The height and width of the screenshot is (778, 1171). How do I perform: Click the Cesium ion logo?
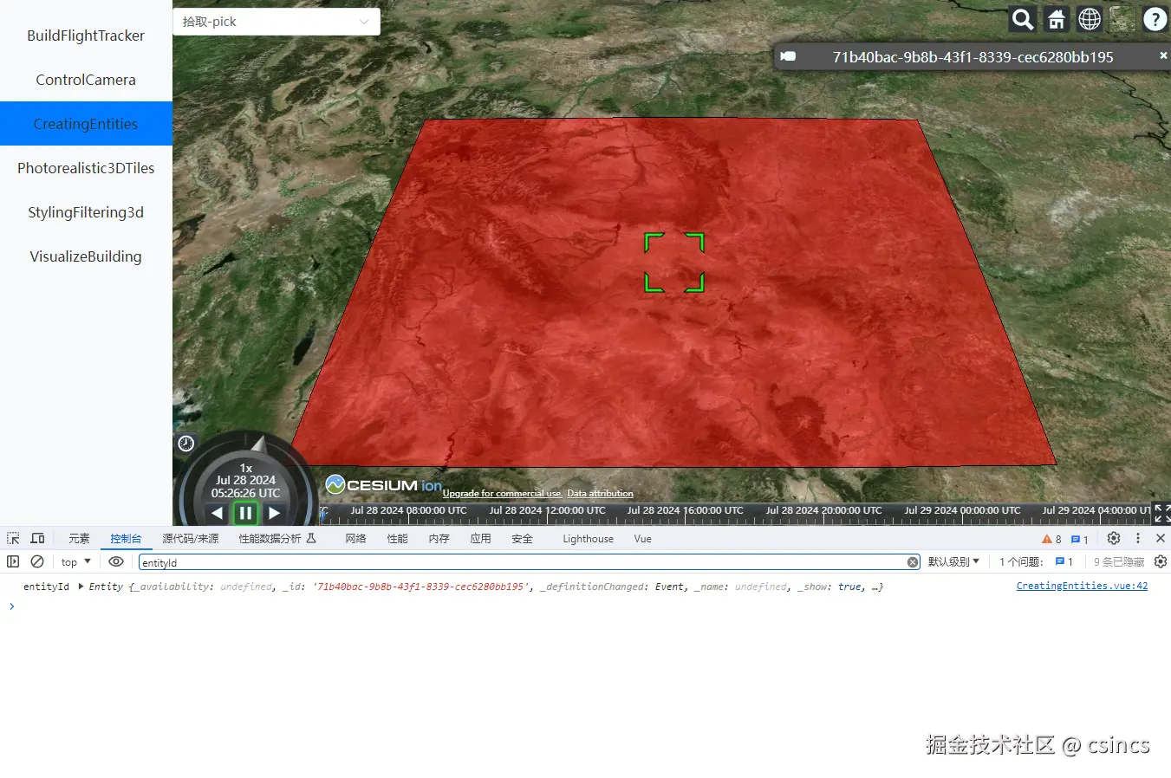(383, 485)
